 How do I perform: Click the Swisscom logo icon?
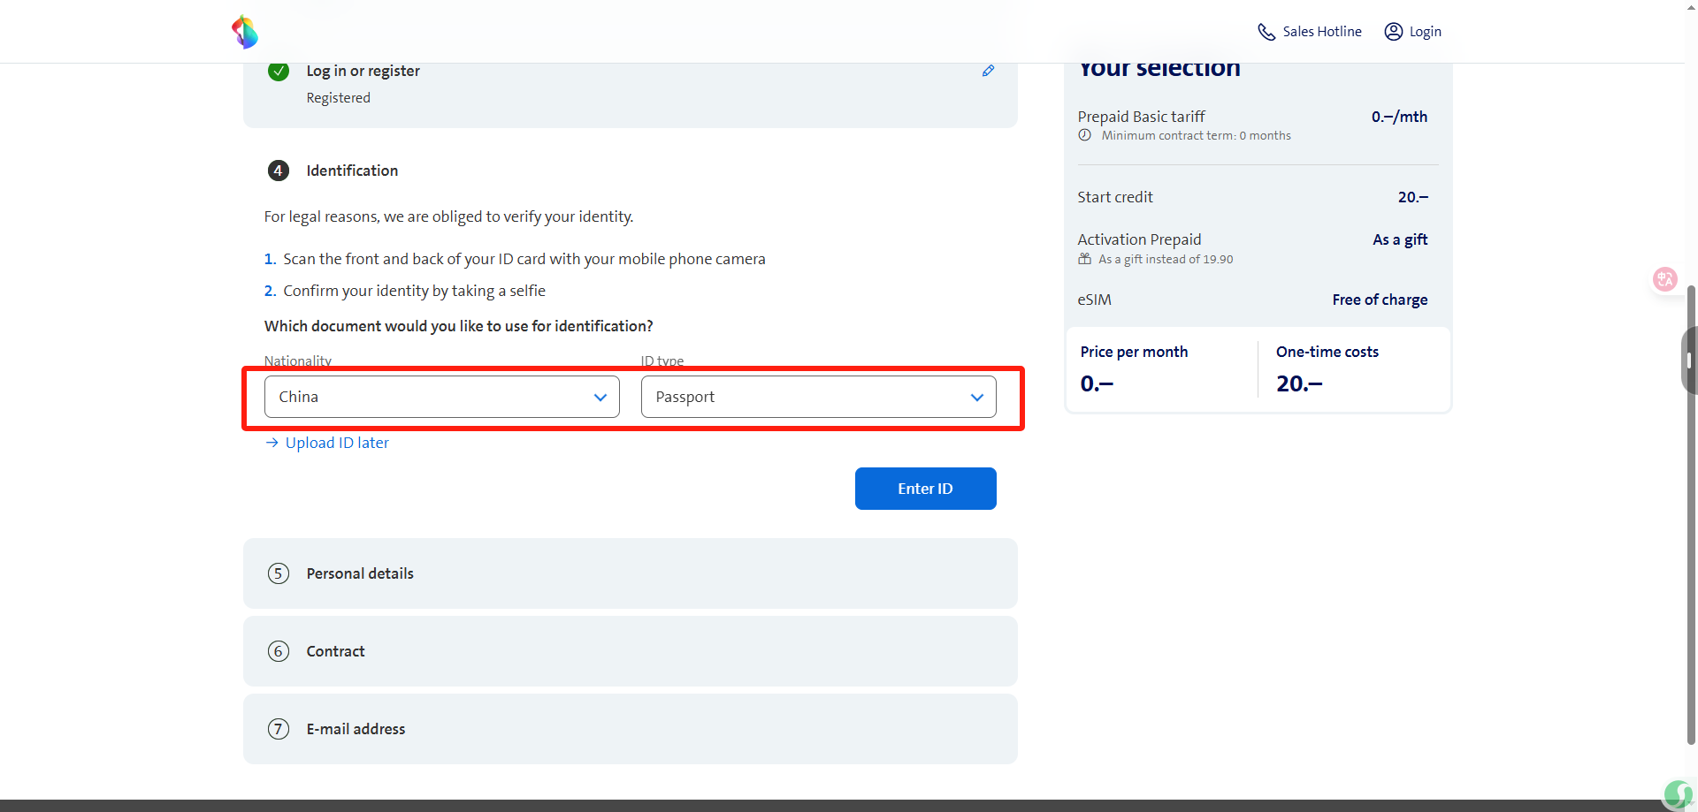245,32
